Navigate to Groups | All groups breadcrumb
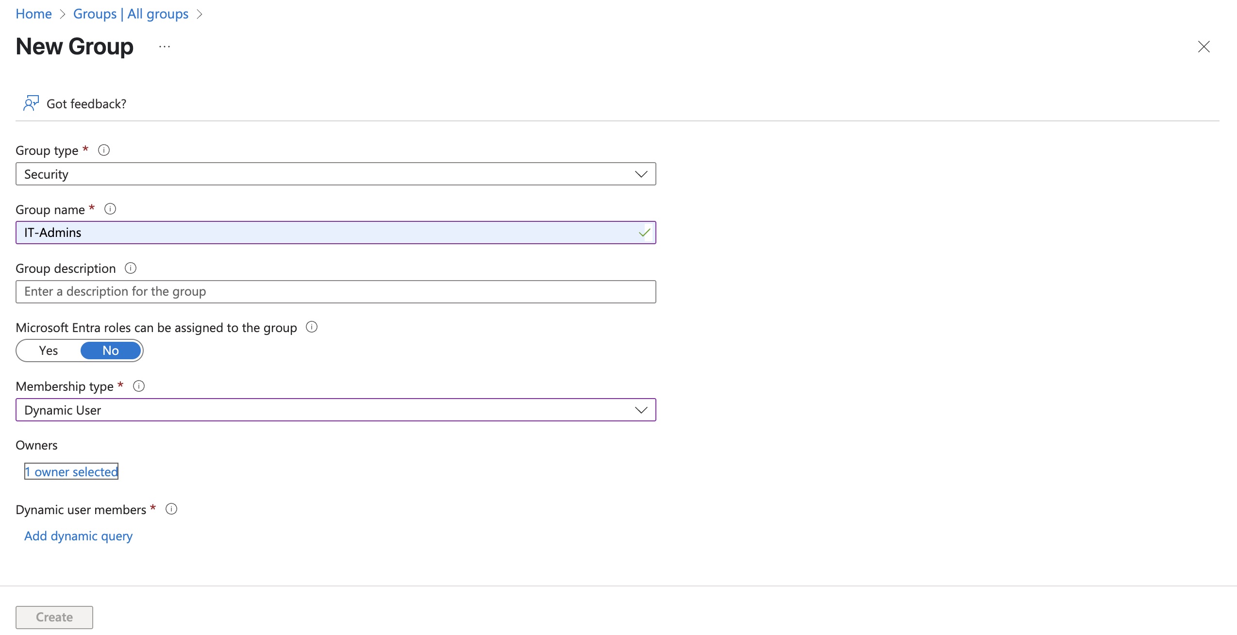 [131, 14]
